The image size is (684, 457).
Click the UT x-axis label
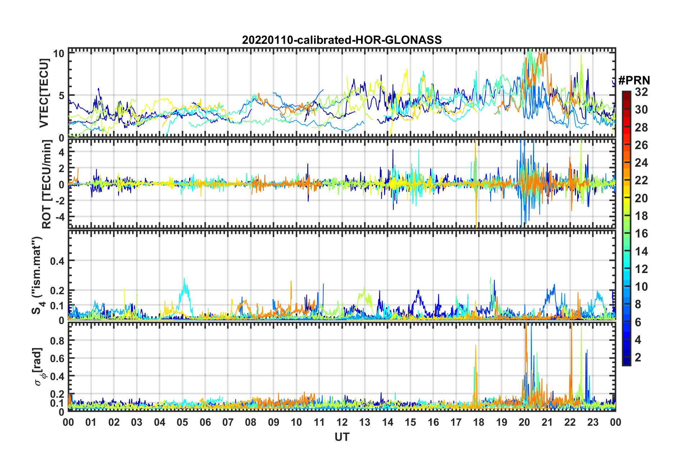tap(342, 437)
